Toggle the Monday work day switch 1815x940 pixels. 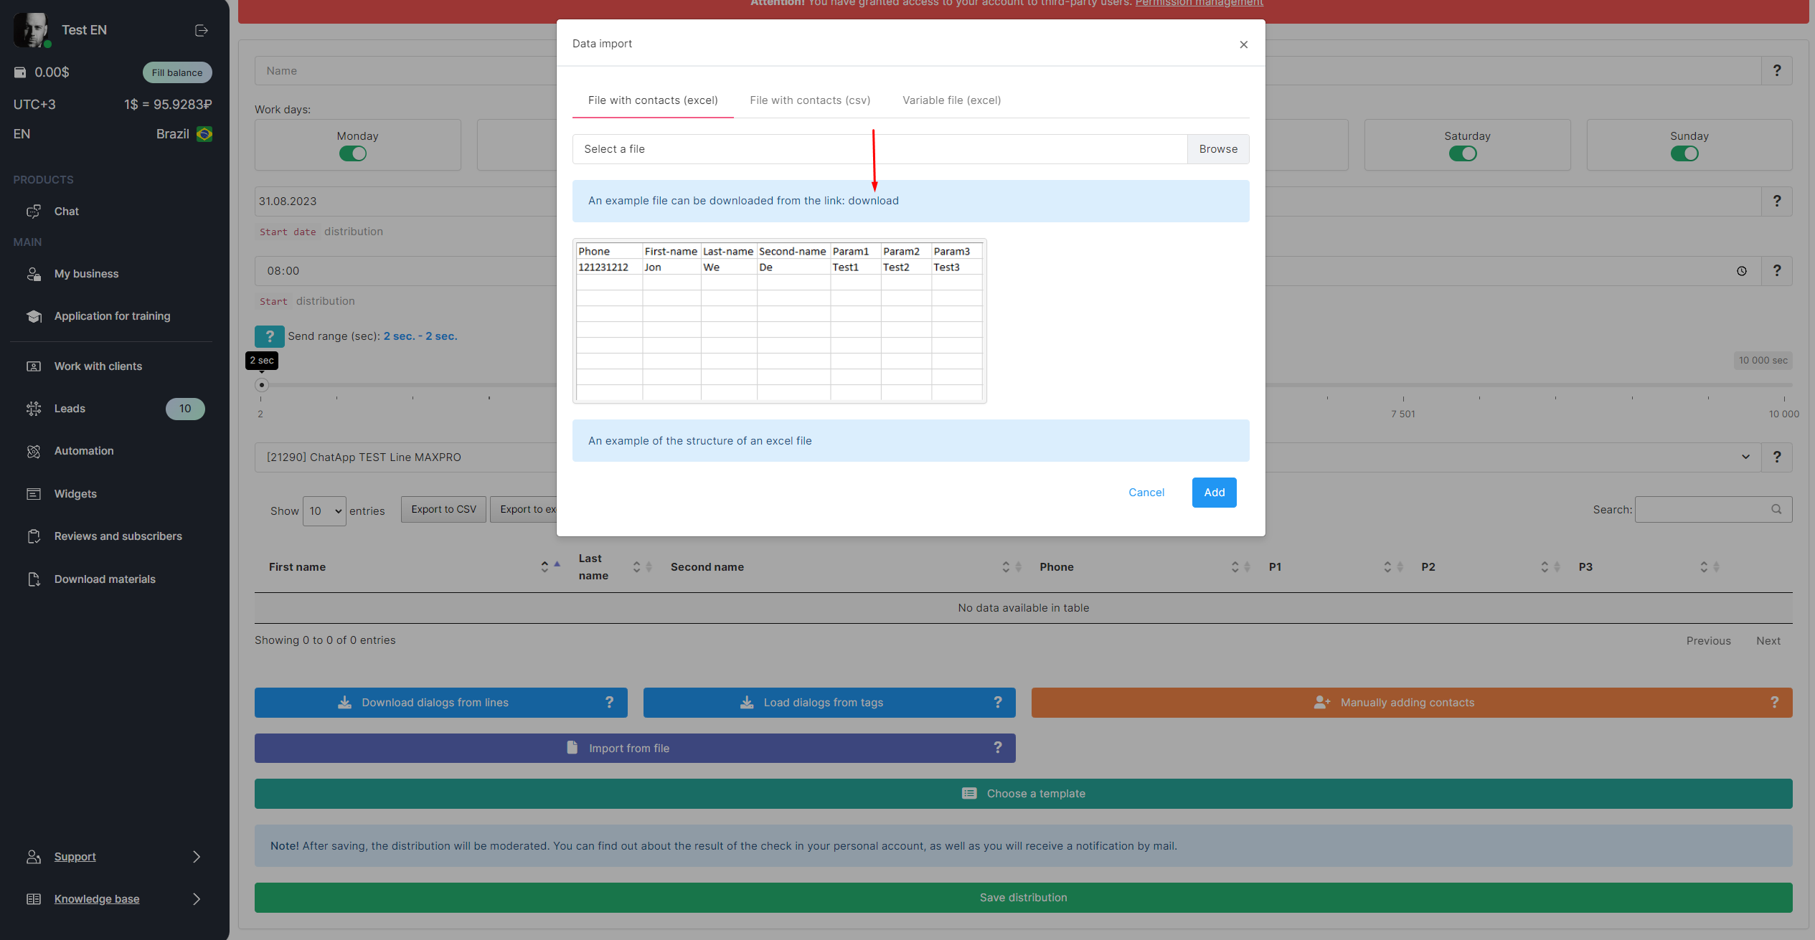point(353,154)
